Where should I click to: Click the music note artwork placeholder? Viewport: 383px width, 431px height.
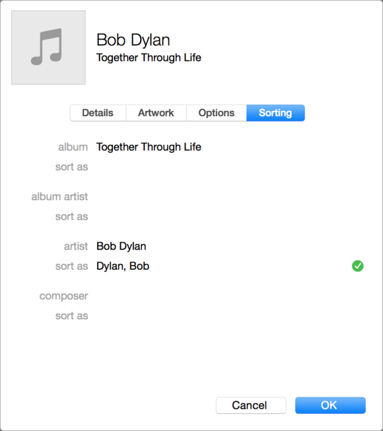48,48
